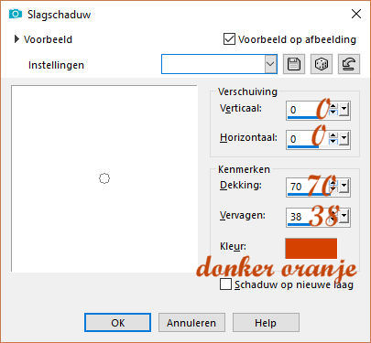Open the Instellingen presets dropdown
This screenshot has width=371, height=343.
[x=270, y=64]
